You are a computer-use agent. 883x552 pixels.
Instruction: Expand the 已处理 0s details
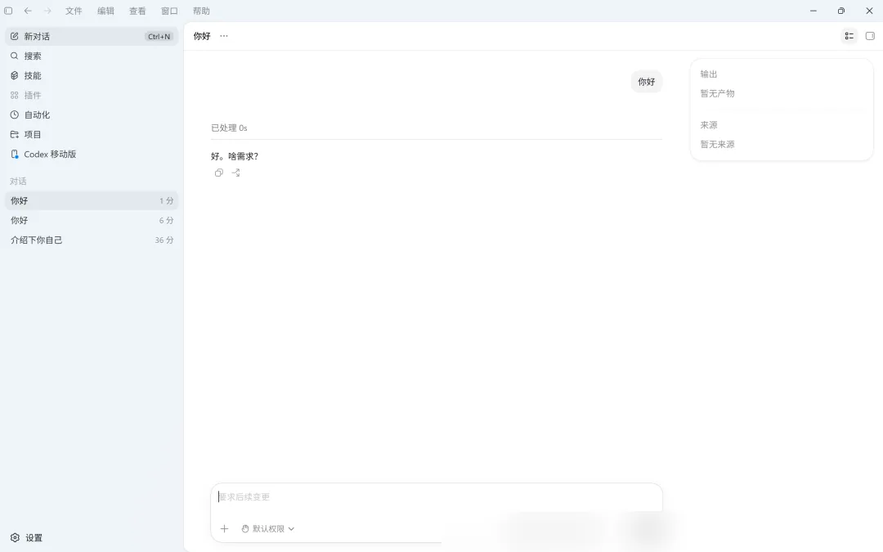(229, 128)
